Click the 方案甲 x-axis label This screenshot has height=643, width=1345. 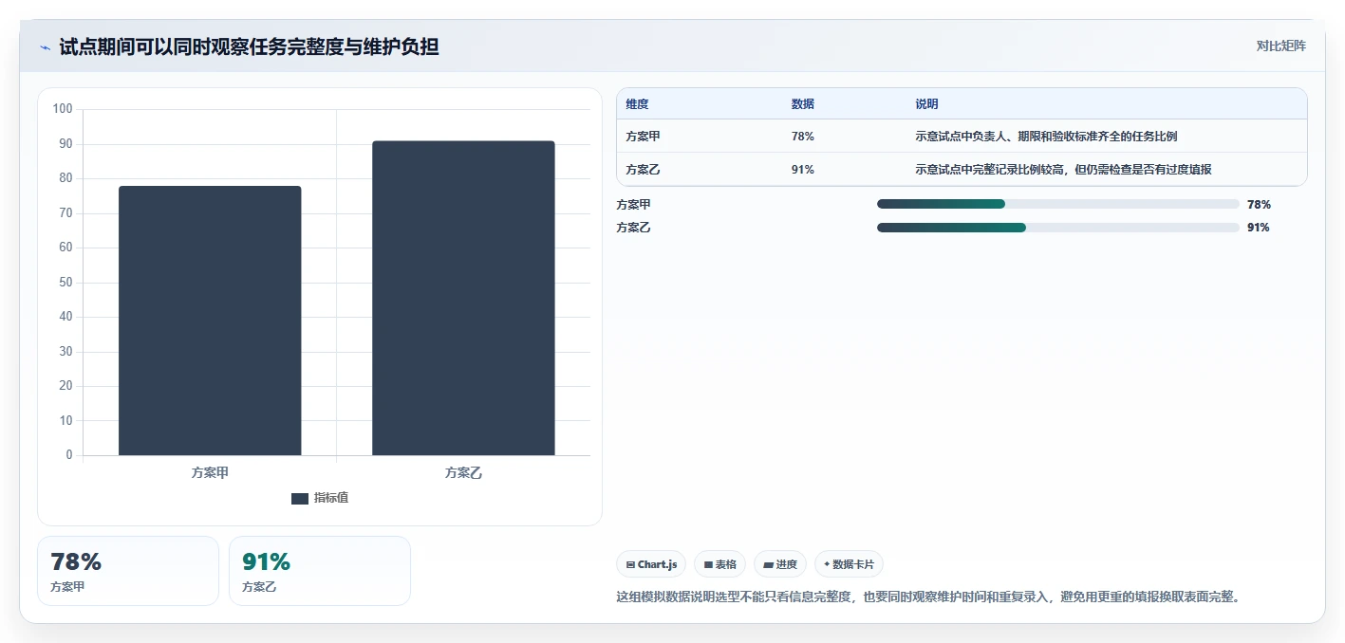pos(210,472)
